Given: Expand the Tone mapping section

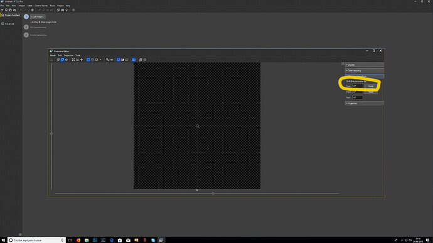Looking at the screenshot, I should [364, 71].
